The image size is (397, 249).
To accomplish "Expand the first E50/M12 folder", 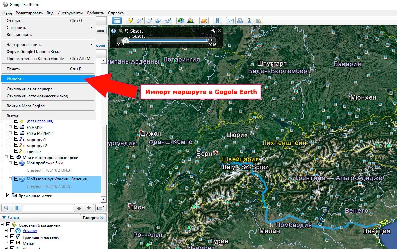I will (10, 127).
